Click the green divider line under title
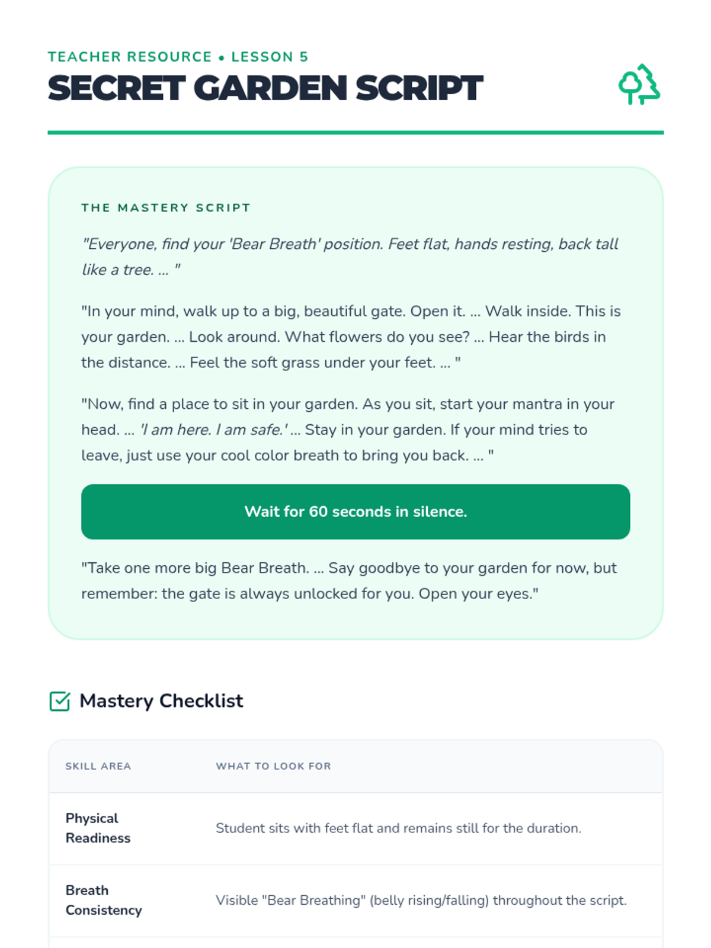Image resolution: width=711 pixels, height=948 pixels. tap(355, 133)
